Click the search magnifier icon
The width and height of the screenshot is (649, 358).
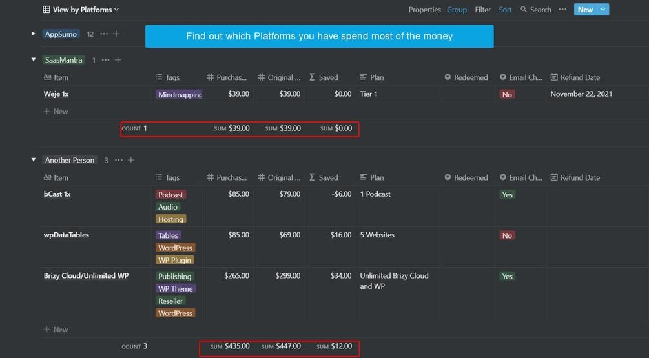[524, 10]
